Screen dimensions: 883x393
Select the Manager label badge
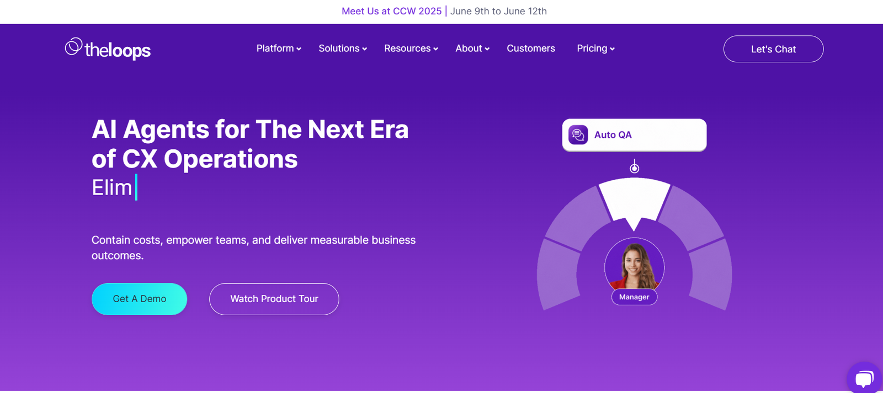pos(634,297)
